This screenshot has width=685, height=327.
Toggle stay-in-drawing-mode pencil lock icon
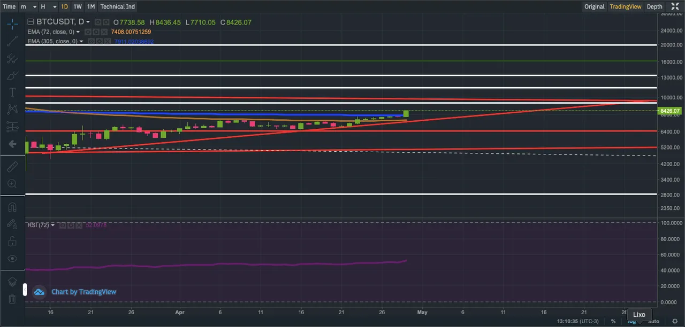point(12,224)
